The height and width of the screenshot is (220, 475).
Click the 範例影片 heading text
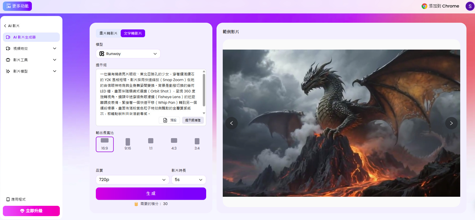tap(231, 32)
